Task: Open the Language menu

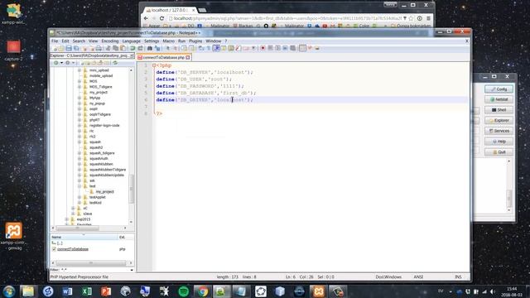Action: click(131, 41)
